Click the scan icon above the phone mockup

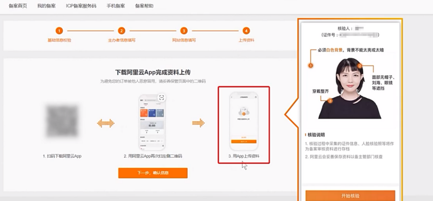point(162,97)
